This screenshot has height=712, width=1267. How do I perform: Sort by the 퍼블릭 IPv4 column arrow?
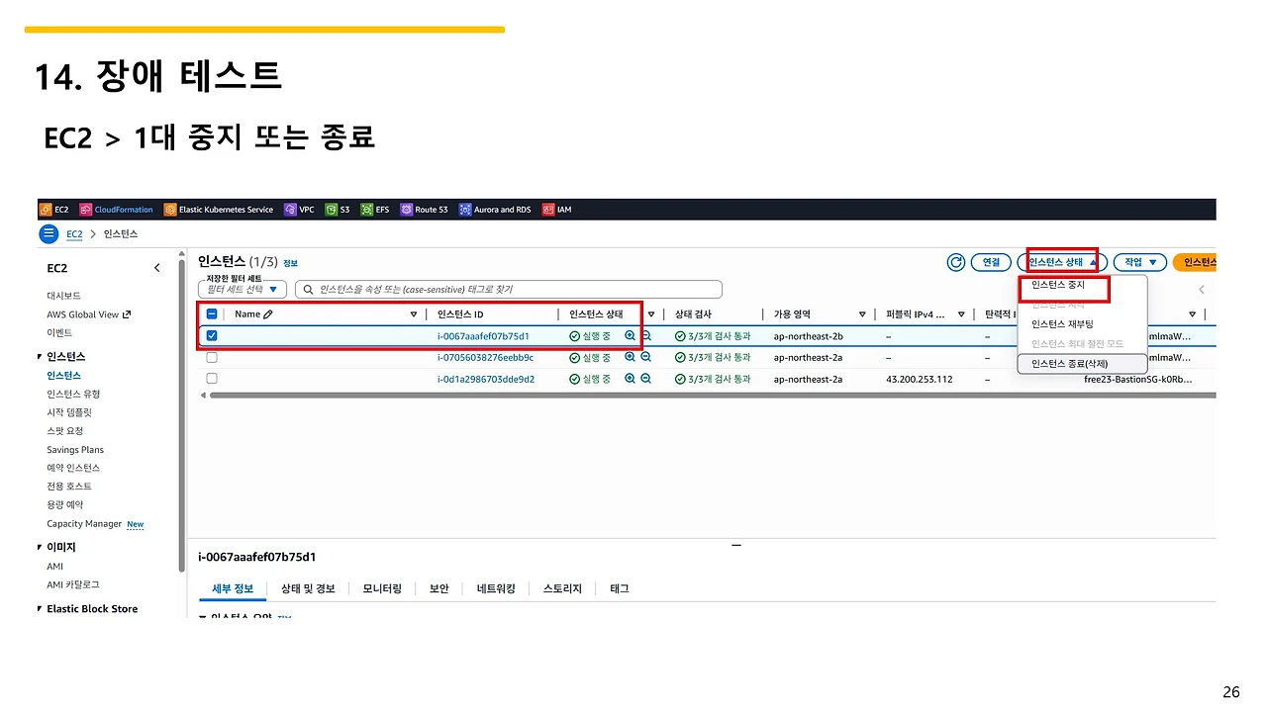coord(961,314)
